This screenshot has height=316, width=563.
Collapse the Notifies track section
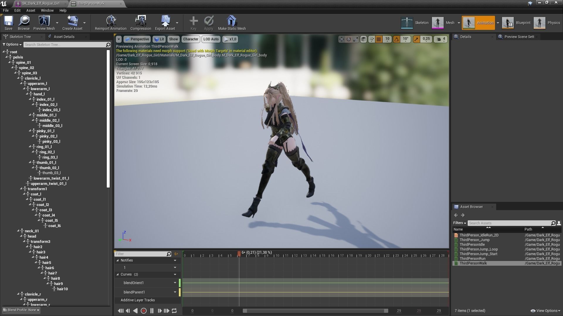[118, 260]
